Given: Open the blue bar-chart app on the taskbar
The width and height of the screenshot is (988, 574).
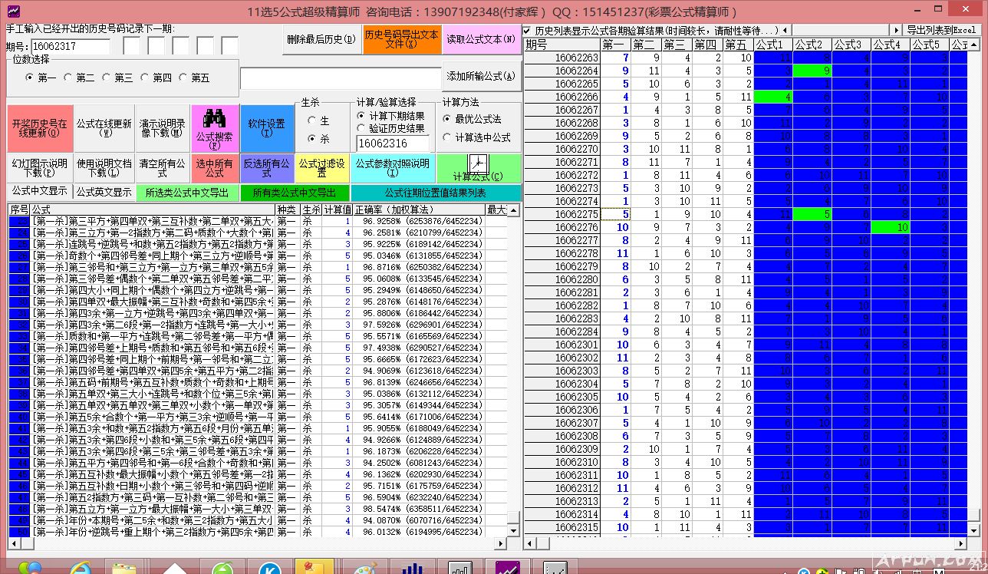Looking at the screenshot, I should [413, 569].
